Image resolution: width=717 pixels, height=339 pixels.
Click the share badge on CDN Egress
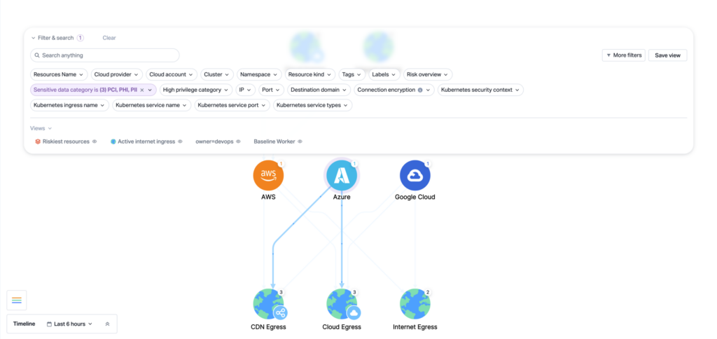click(x=280, y=313)
